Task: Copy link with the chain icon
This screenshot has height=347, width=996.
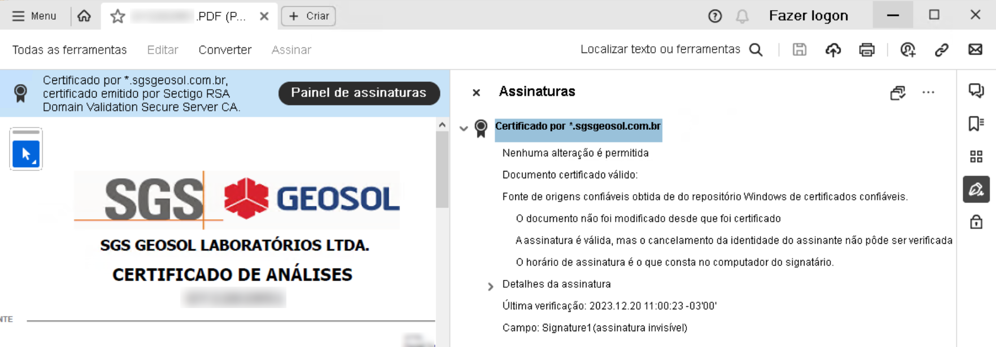Action: 941,50
